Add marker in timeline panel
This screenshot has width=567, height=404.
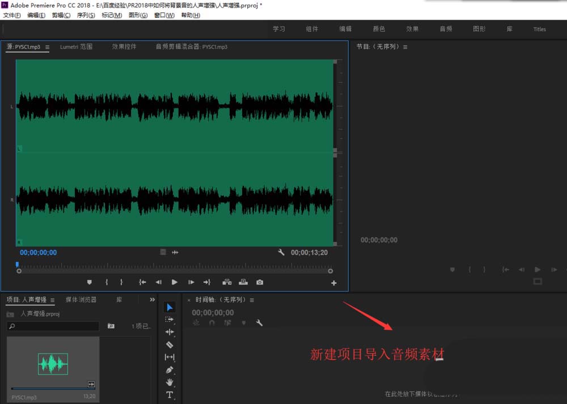point(244,323)
